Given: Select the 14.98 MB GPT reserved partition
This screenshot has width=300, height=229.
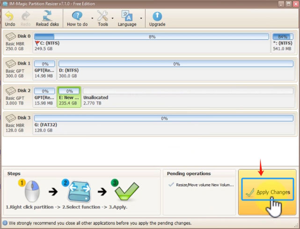Looking at the screenshot, I should click(44, 69).
